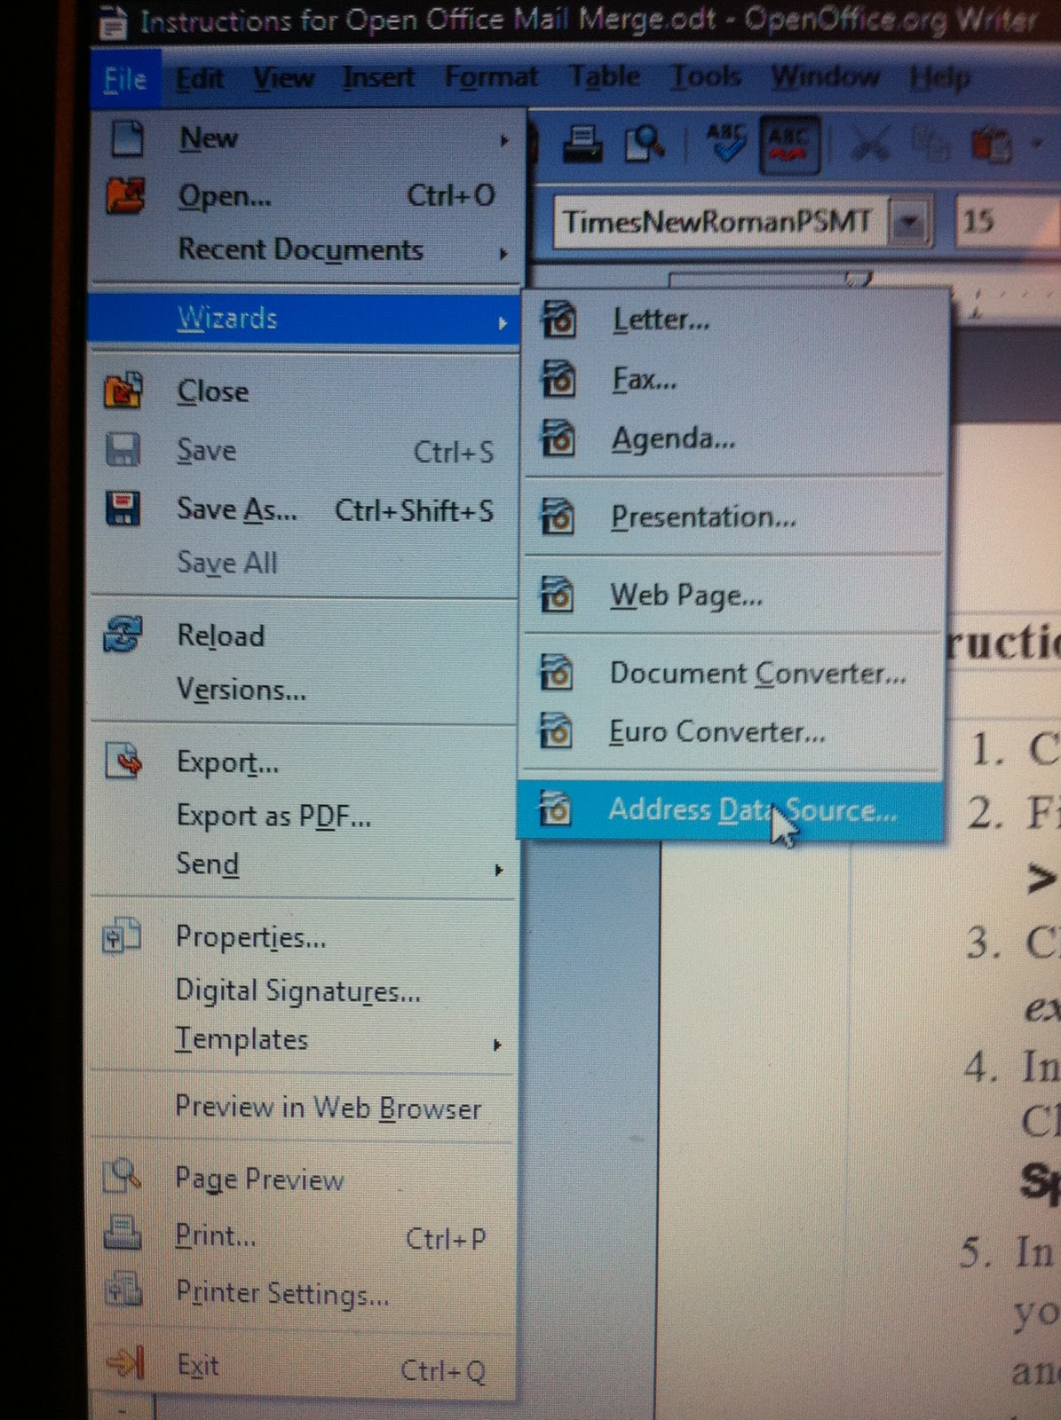Click the Exit arrow icon

[x=125, y=1362]
